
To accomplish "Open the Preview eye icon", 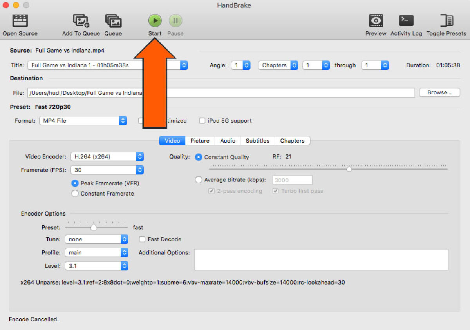I will [x=376, y=21].
